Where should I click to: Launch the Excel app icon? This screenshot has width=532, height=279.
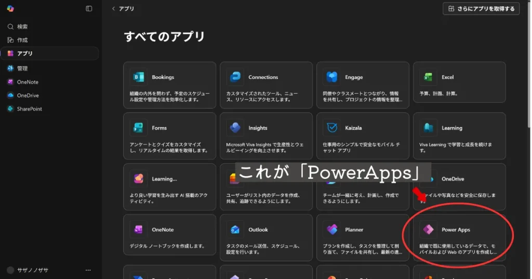tap(428, 77)
